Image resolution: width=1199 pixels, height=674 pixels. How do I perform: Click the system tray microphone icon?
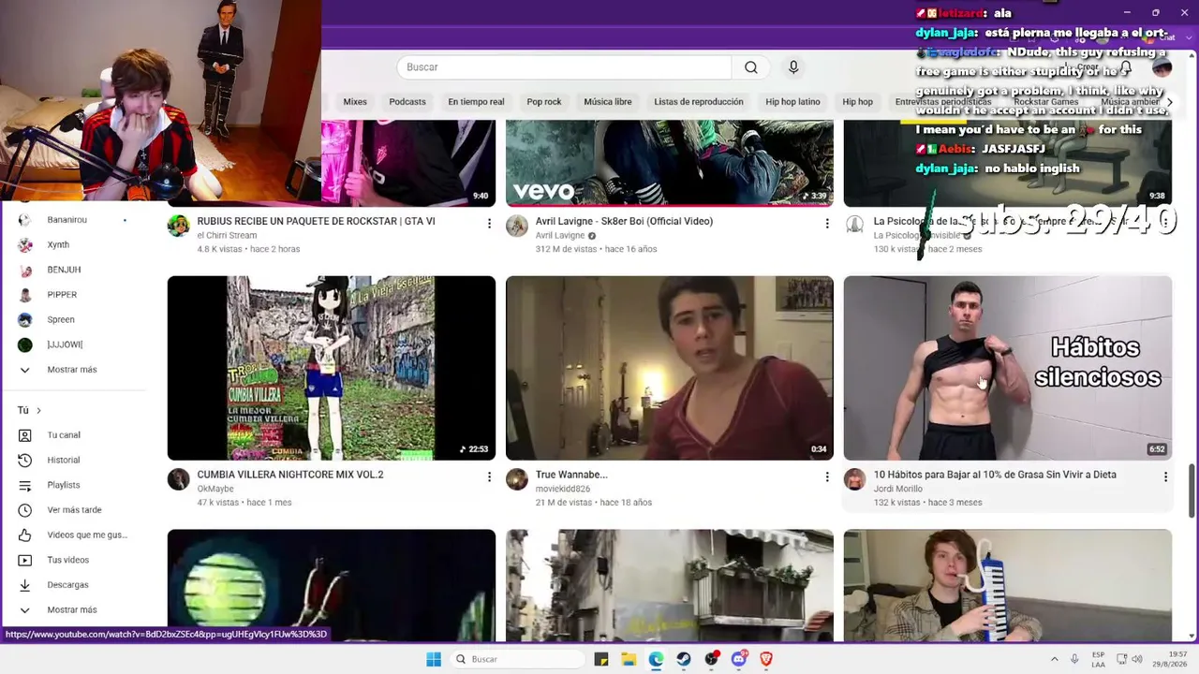pos(1074,659)
